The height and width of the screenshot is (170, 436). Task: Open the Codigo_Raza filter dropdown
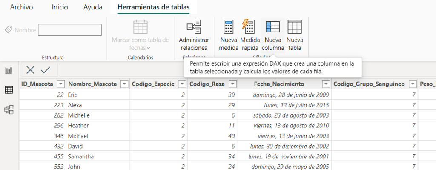coord(232,84)
